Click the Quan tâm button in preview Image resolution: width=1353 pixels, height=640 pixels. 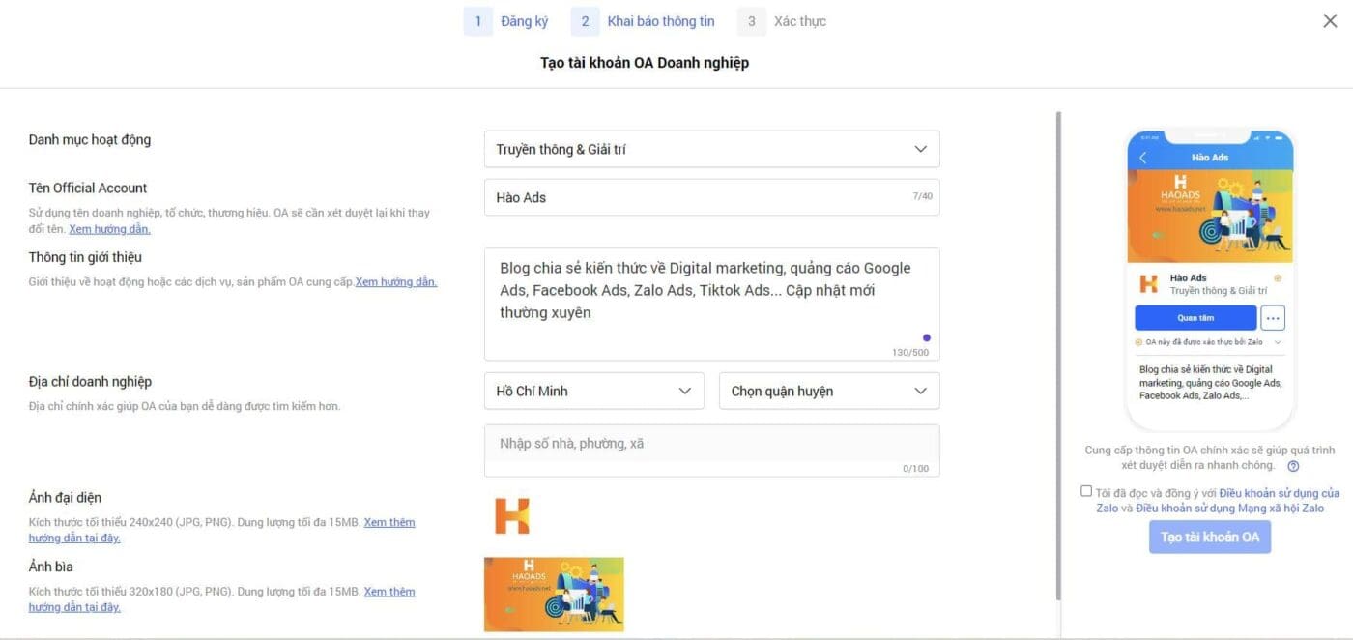click(1195, 317)
